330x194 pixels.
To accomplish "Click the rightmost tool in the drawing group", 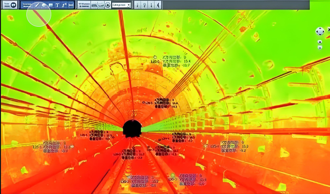I will click(71, 5).
